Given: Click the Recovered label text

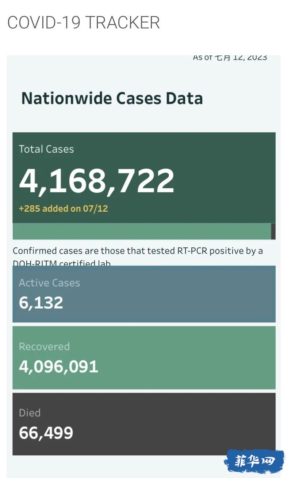Looking at the screenshot, I should 44,346.
